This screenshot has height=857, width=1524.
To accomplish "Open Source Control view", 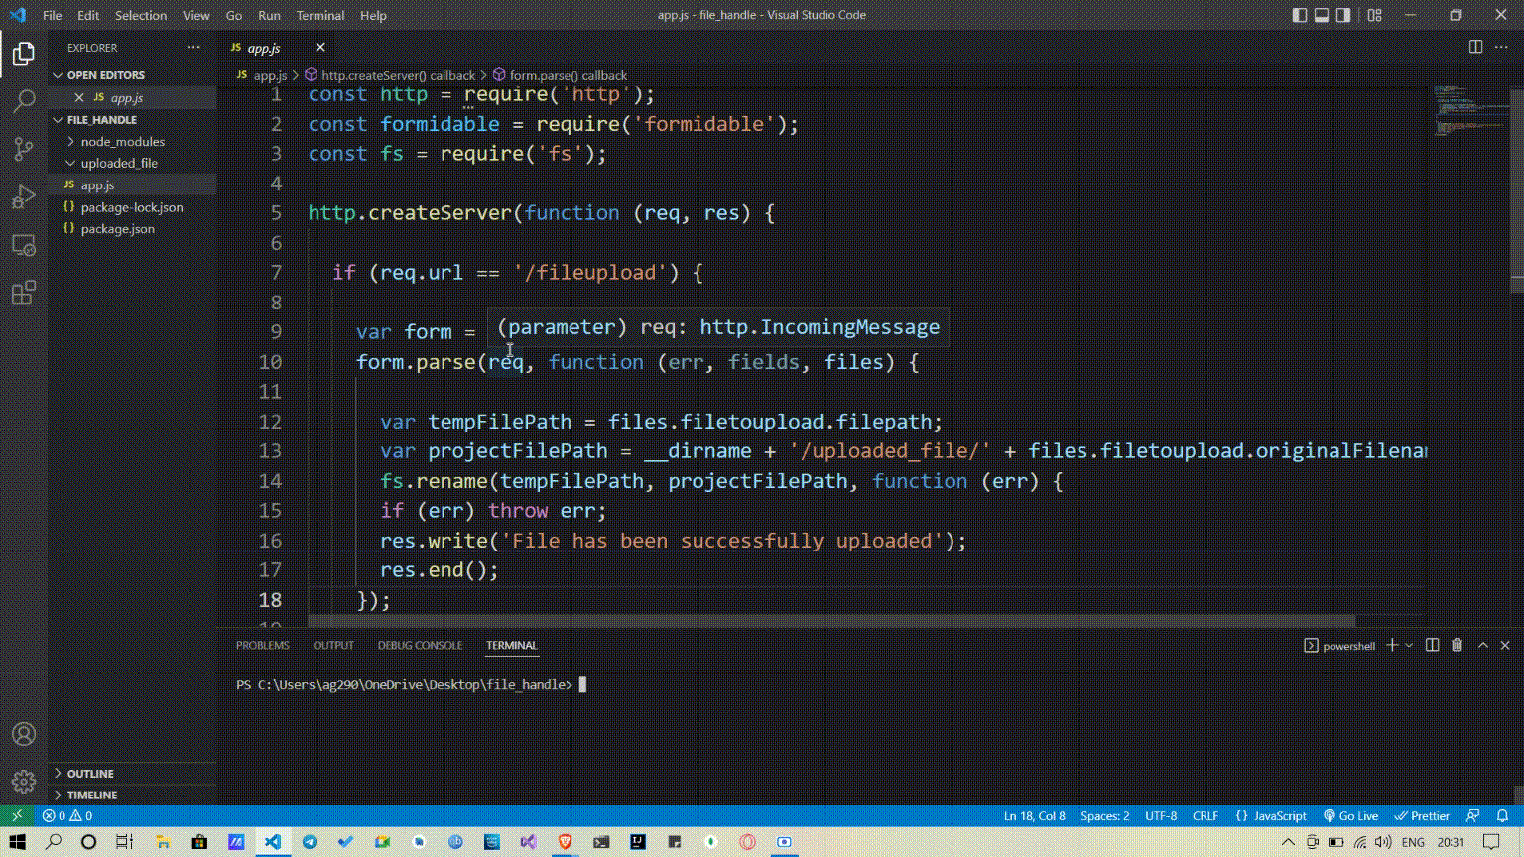I will (x=24, y=149).
